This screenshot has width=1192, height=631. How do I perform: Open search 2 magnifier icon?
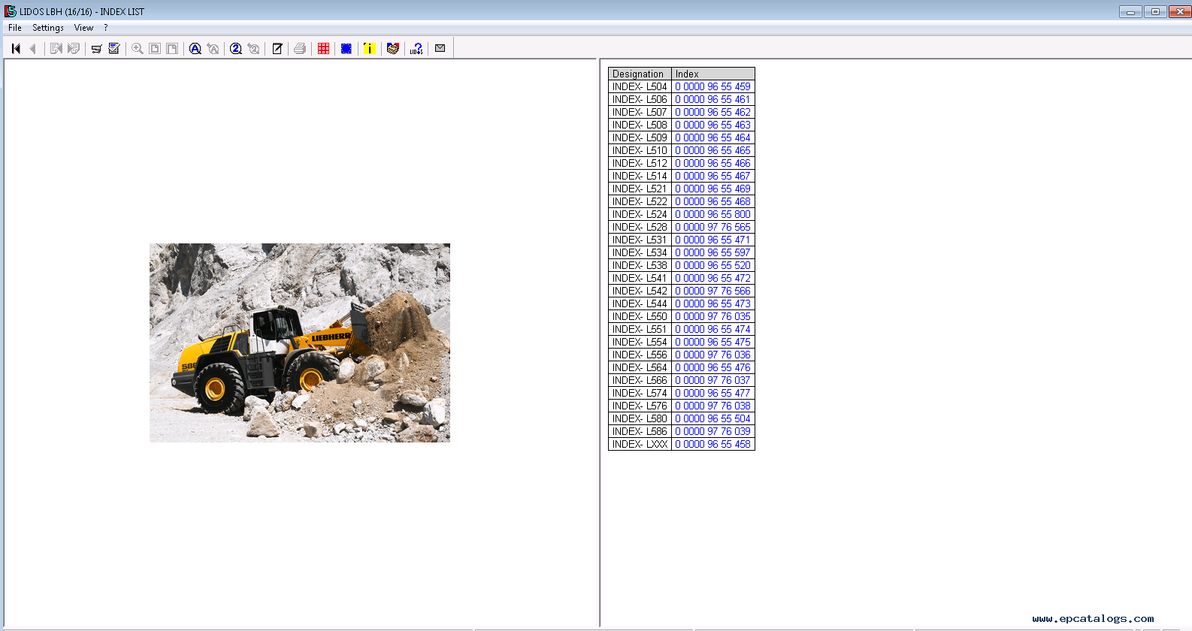click(236, 48)
